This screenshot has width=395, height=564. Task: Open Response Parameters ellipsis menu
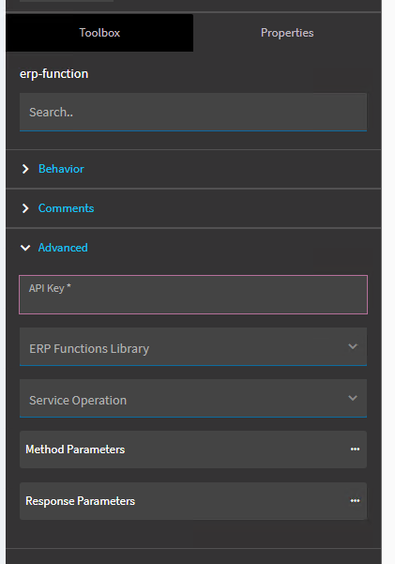tap(355, 501)
